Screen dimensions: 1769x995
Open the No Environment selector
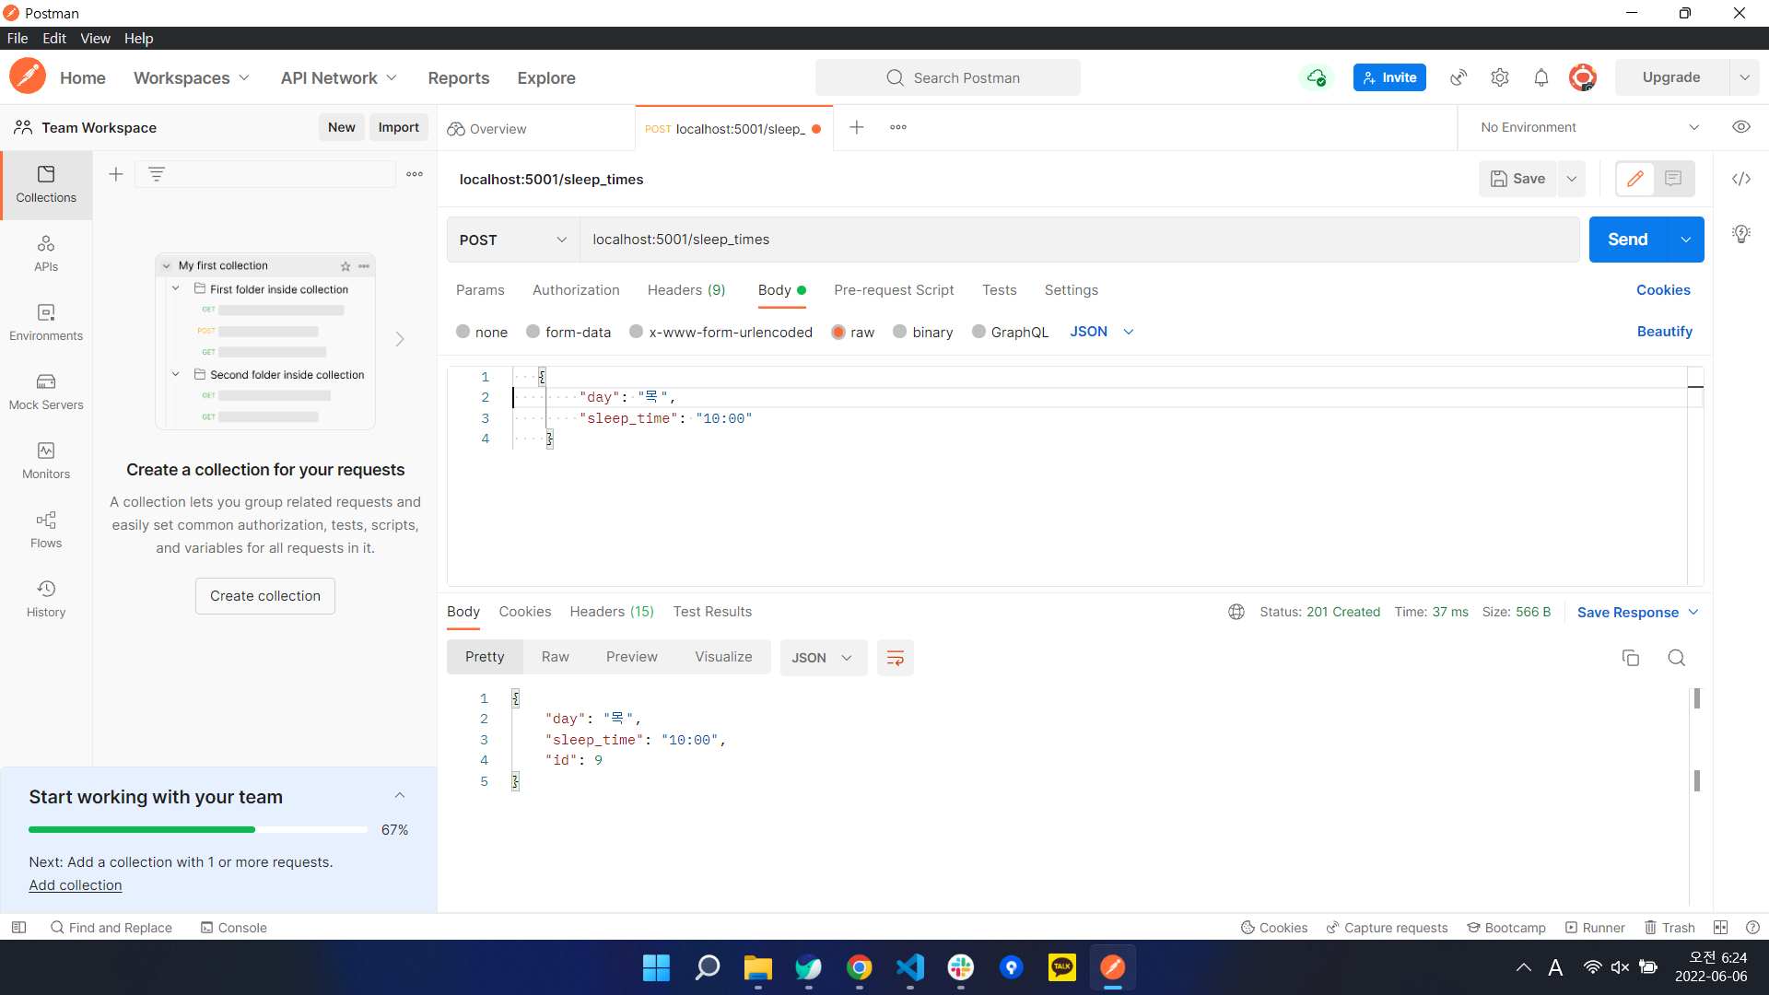coord(1589,127)
